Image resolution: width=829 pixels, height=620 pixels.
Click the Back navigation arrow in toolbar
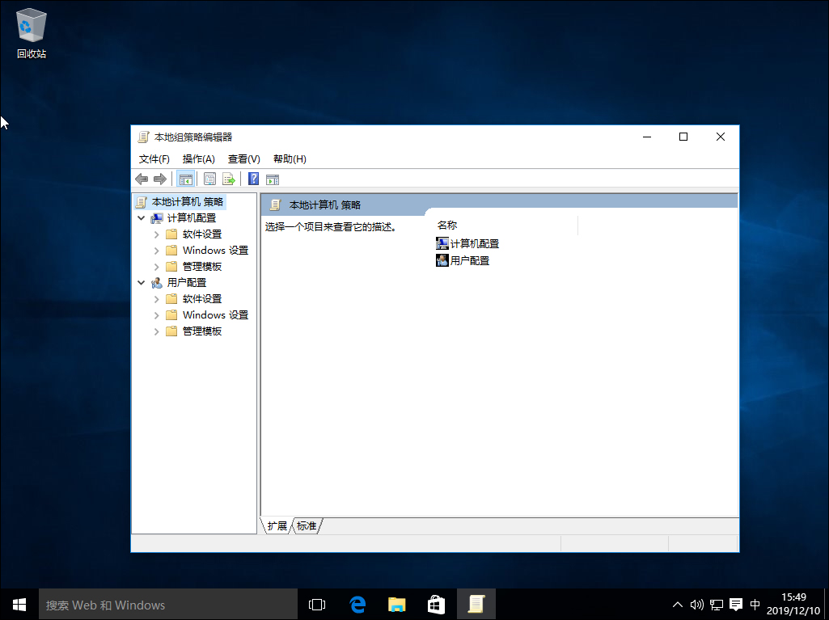[x=142, y=179]
